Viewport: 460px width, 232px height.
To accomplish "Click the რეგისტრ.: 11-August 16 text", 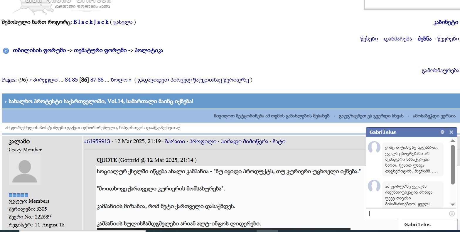I will click(36, 225).
